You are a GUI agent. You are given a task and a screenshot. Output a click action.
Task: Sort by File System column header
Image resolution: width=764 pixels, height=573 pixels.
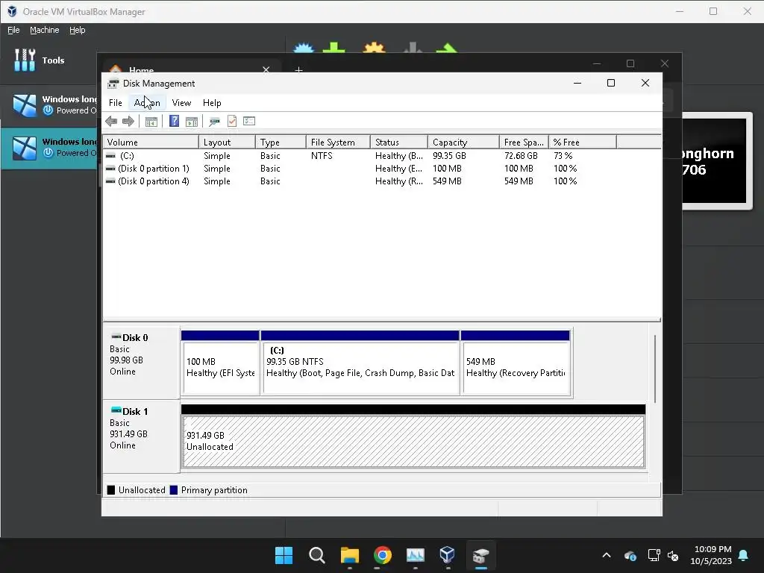[x=338, y=143]
